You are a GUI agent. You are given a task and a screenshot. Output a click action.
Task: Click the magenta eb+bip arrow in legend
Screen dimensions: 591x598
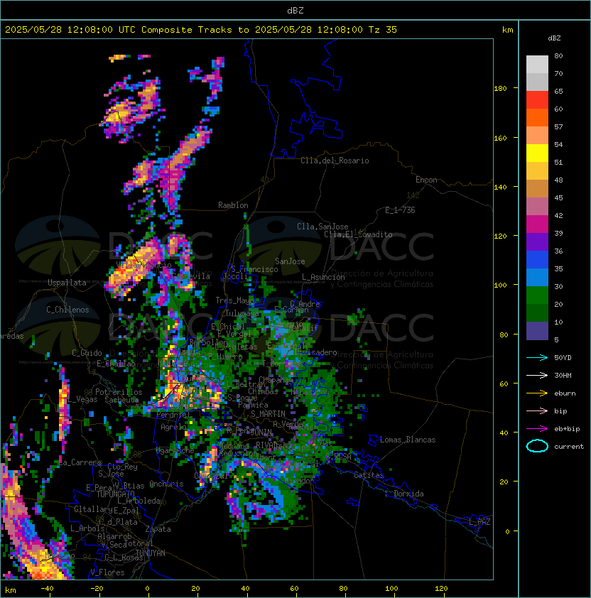[537, 429]
